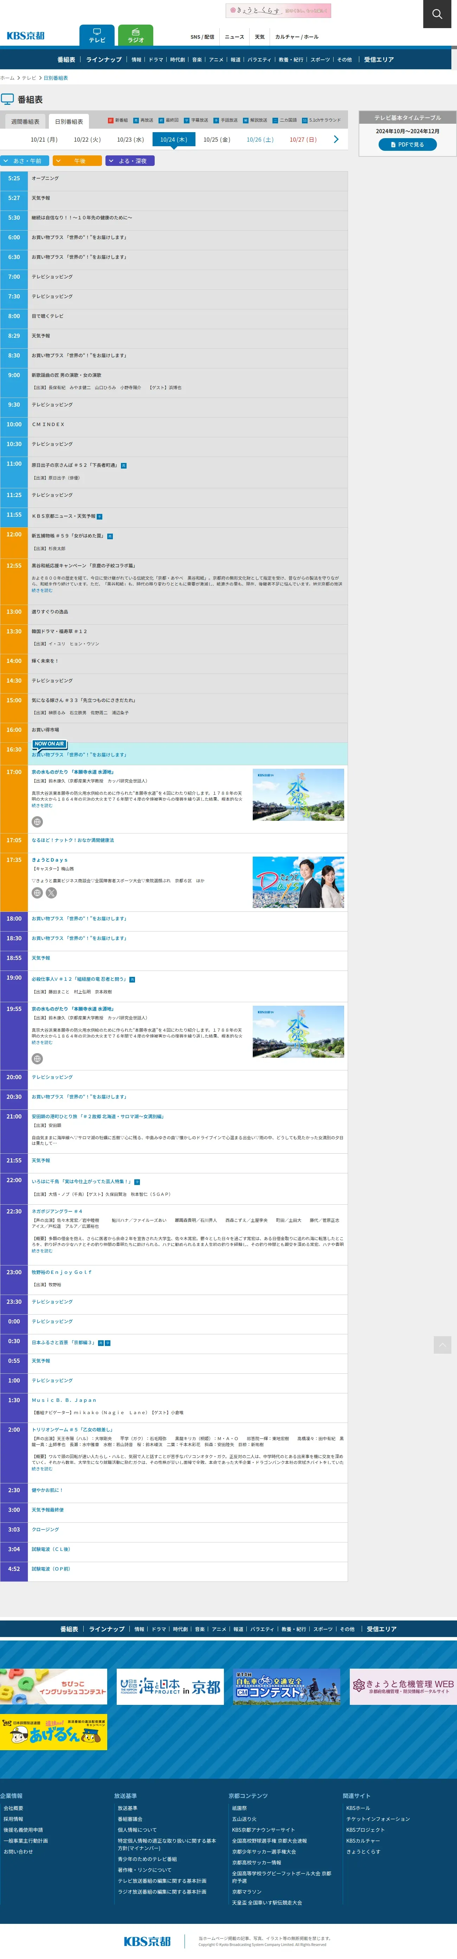Viewport: 457px width, 1959px height.
Task: Switch to the ラジオ tab with radio icon
Action: pyautogui.click(x=135, y=35)
